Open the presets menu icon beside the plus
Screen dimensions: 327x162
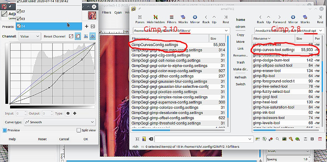pos(93,26)
